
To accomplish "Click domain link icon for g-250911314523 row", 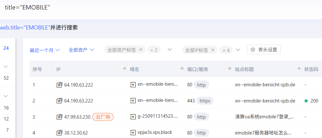I will 133,117.
